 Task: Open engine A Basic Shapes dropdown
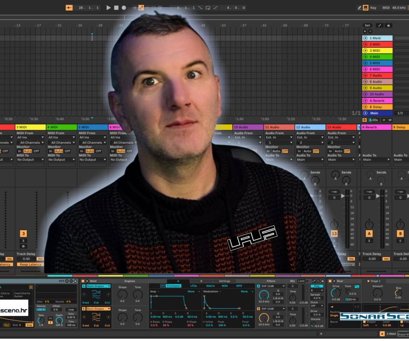[x=98, y=286]
